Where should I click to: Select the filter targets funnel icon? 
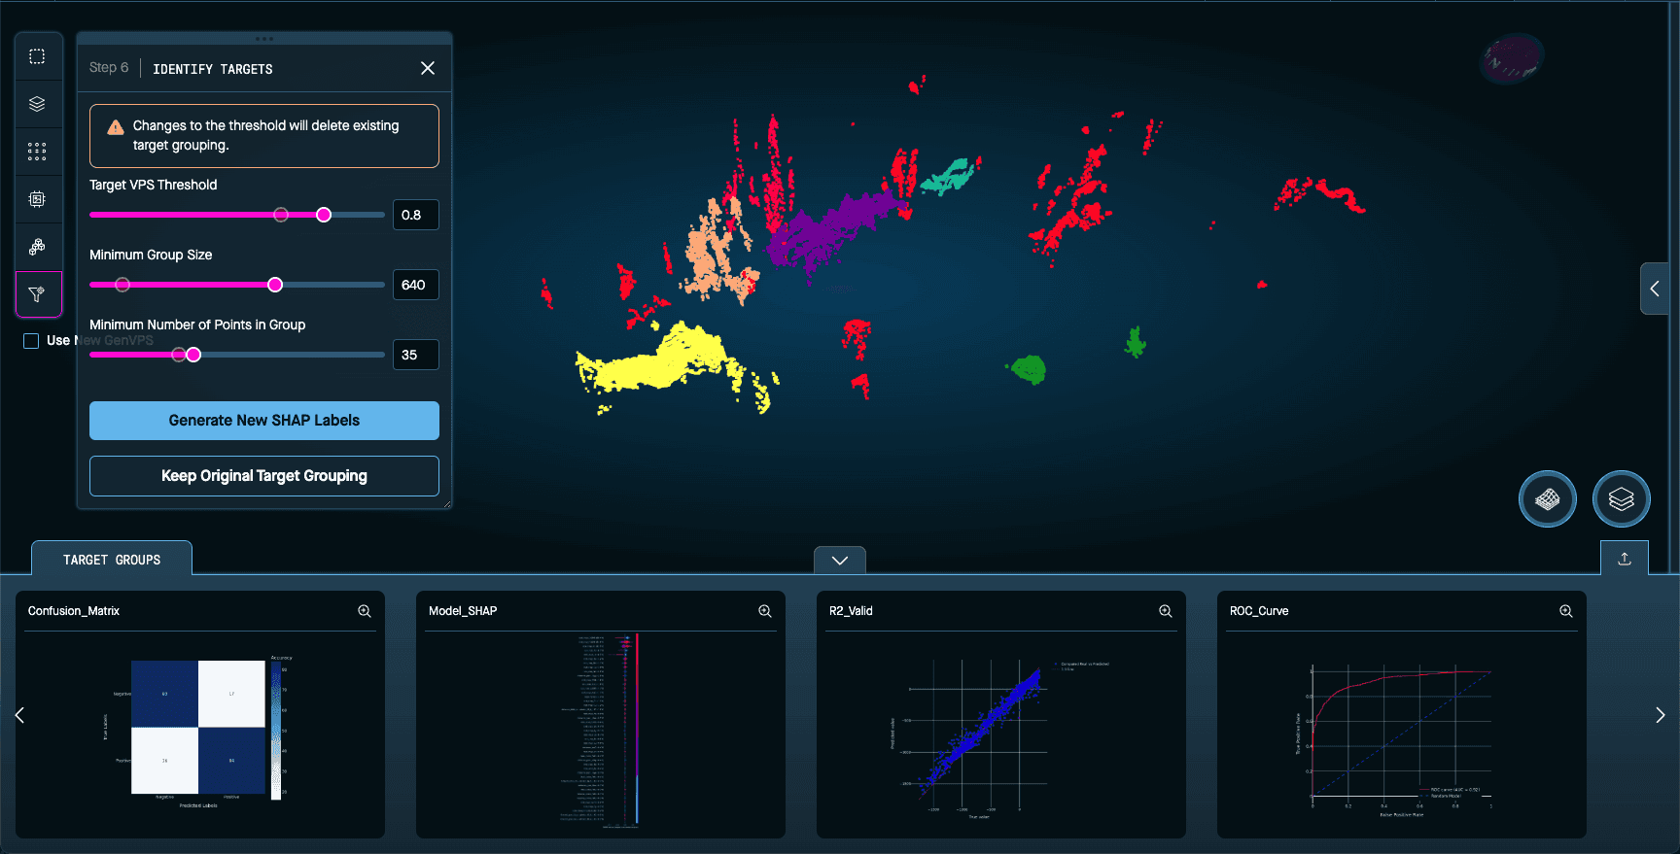pyautogui.click(x=37, y=294)
